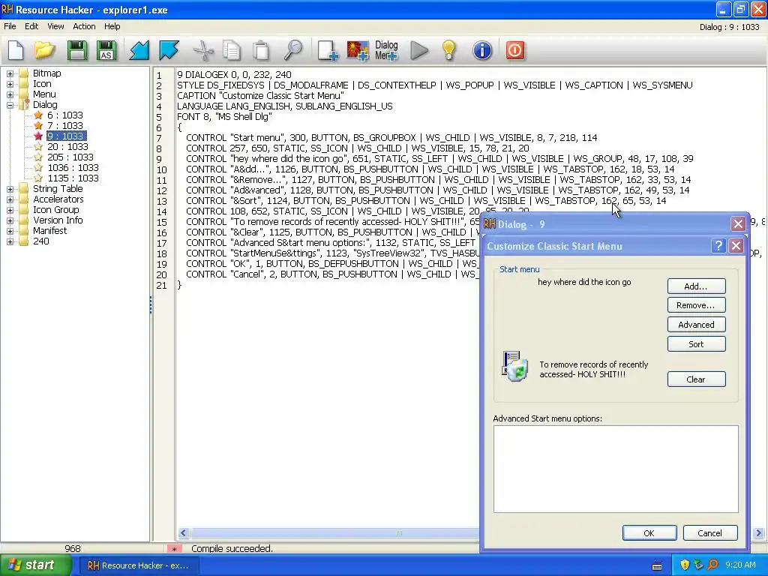The height and width of the screenshot is (576, 768).
Task: Open the View menu
Action: (55, 26)
